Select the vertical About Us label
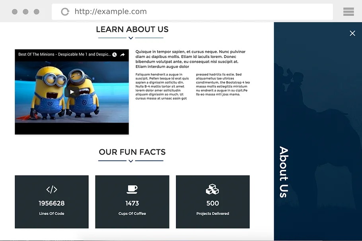The width and height of the screenshot is (362, 241). coord(283,172)
